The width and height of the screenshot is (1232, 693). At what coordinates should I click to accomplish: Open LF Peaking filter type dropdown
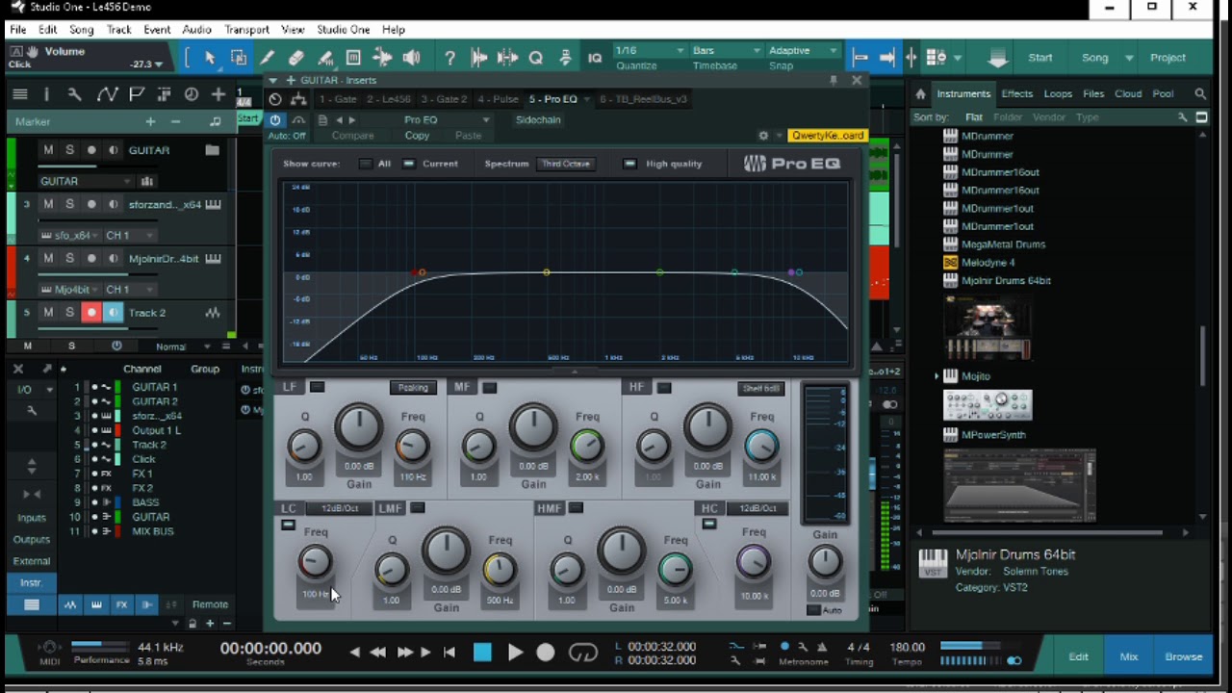413,388
